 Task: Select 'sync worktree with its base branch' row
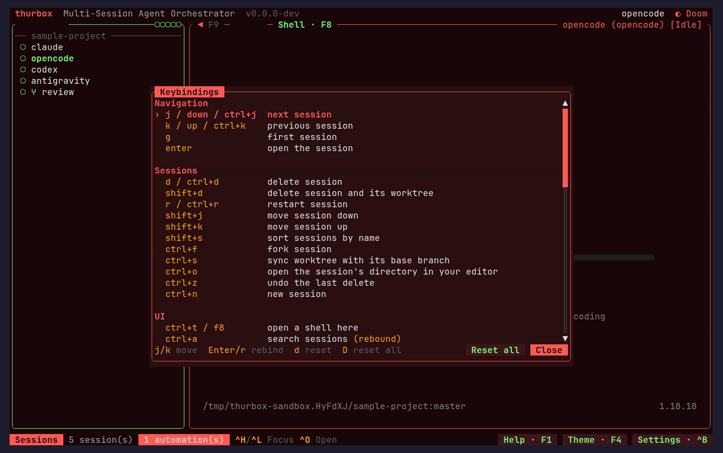pyautogui.click(x=358, y=261)
